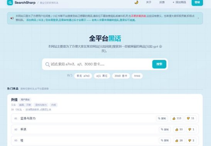Click the 内核 alias tag
This screenshot has height=146, width=211.
(53, 105)
